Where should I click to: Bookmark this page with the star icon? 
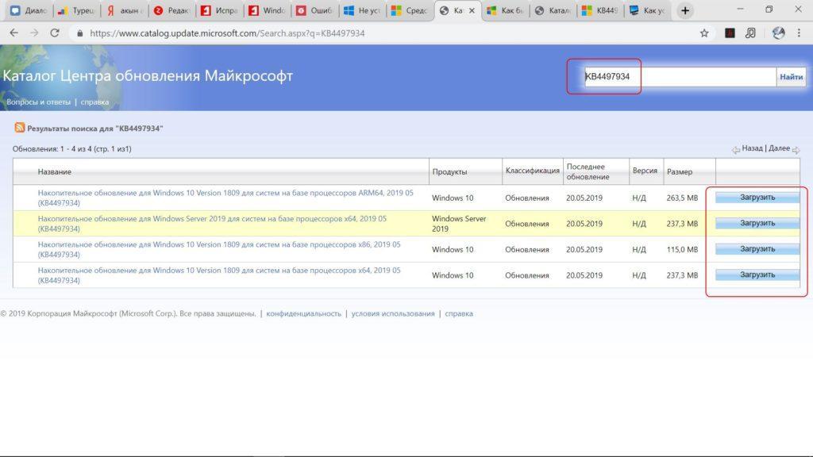coord(704,33)
